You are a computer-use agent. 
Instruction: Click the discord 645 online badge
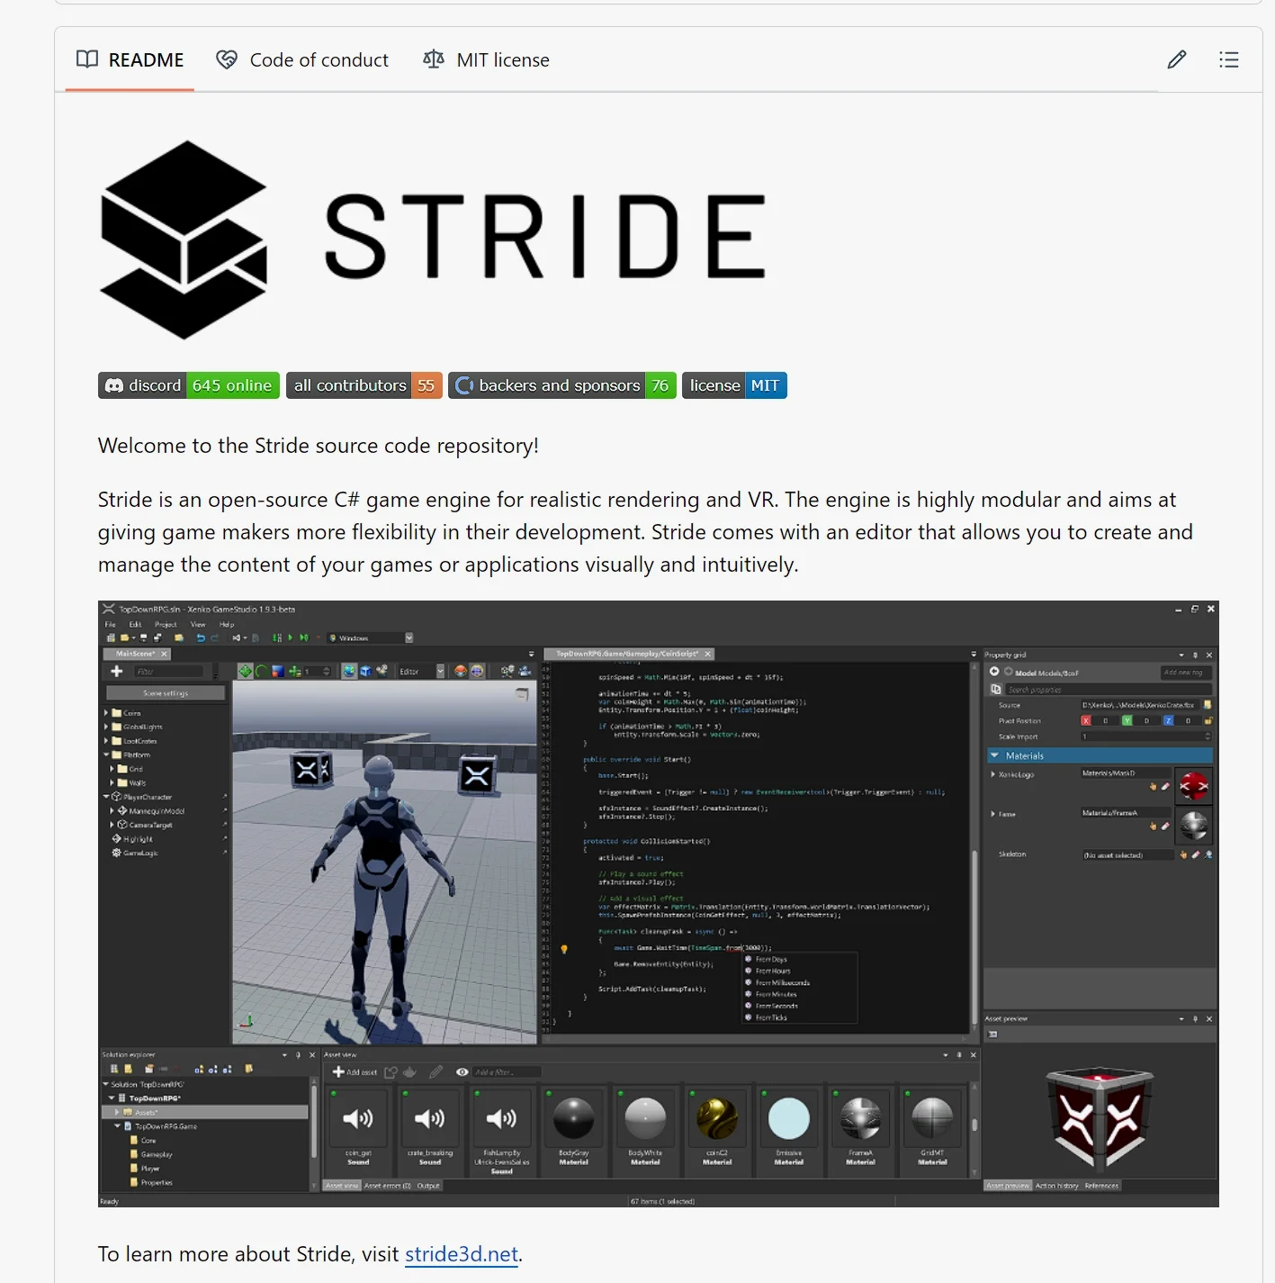188,385
